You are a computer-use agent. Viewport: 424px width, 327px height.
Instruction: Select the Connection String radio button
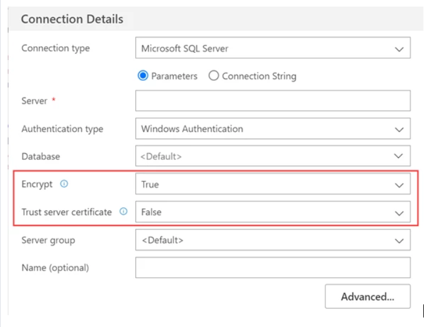[x=214, y=76]
